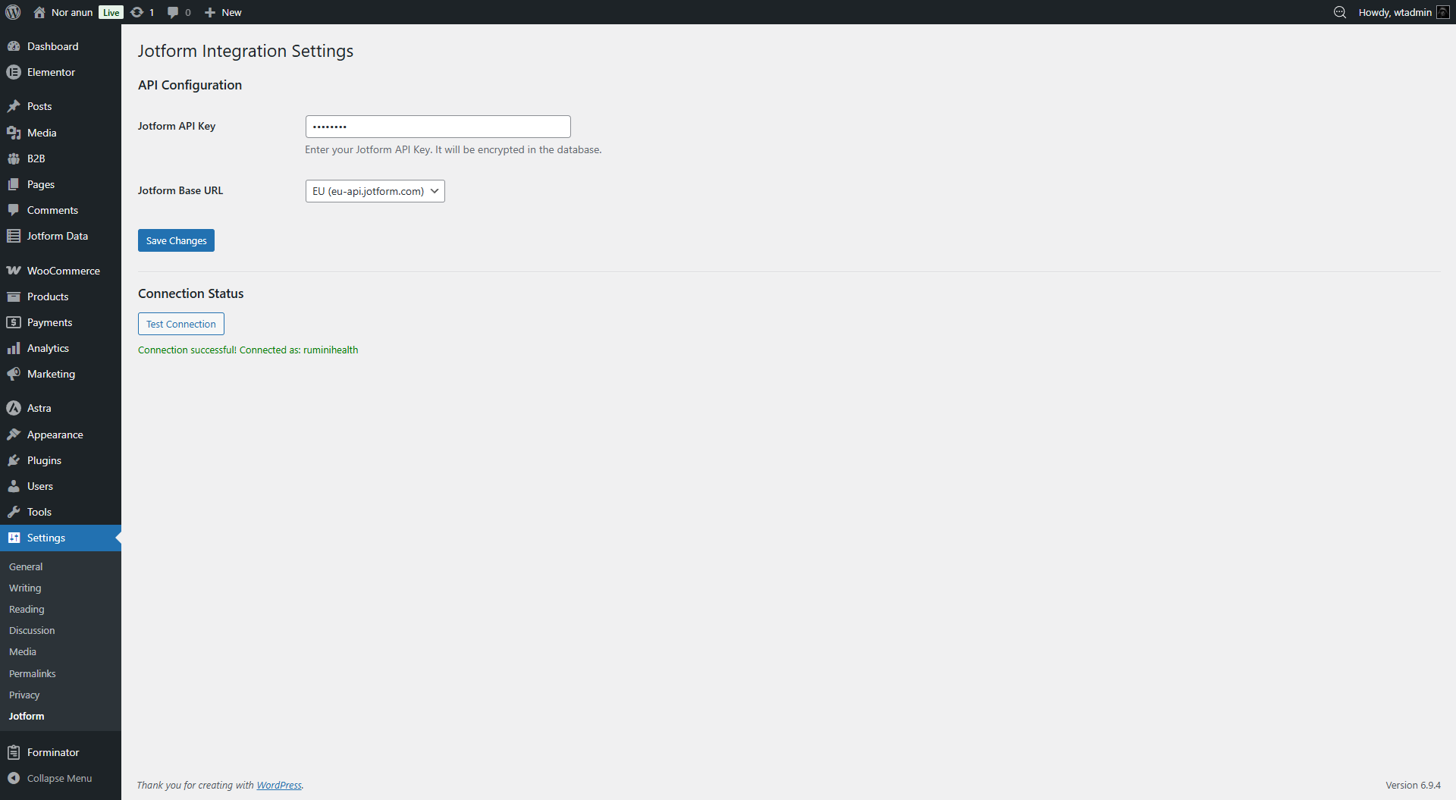Click inside the Jotform API Key field
Screen dimensions: 1456x800
(438, 126)
